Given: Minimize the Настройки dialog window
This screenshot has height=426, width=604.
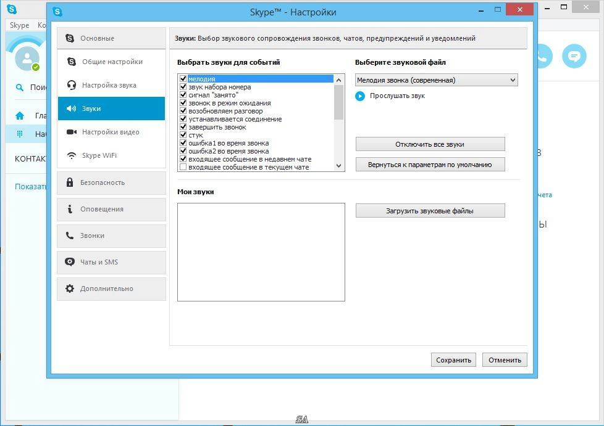Looking at the screenshot, I should coord(481,10).
